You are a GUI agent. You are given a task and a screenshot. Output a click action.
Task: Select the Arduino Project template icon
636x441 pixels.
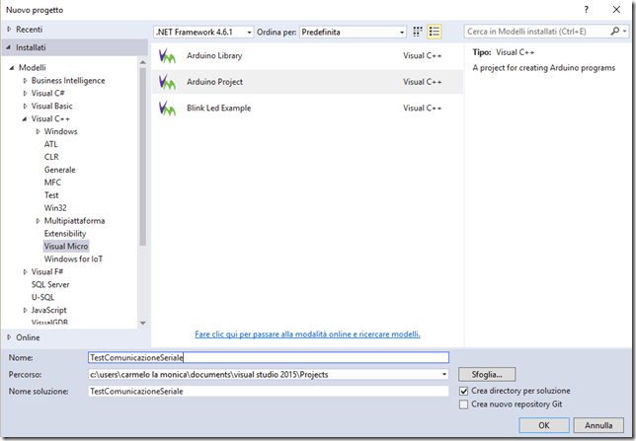[x=167, y=82]
